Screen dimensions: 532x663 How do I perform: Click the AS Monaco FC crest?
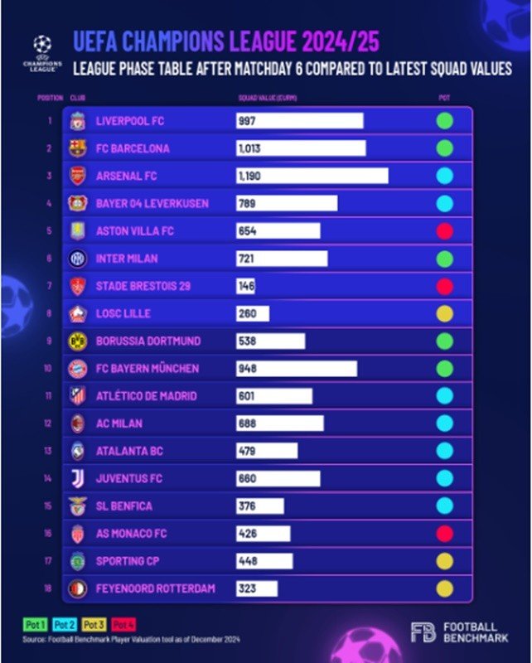point(78,534)
